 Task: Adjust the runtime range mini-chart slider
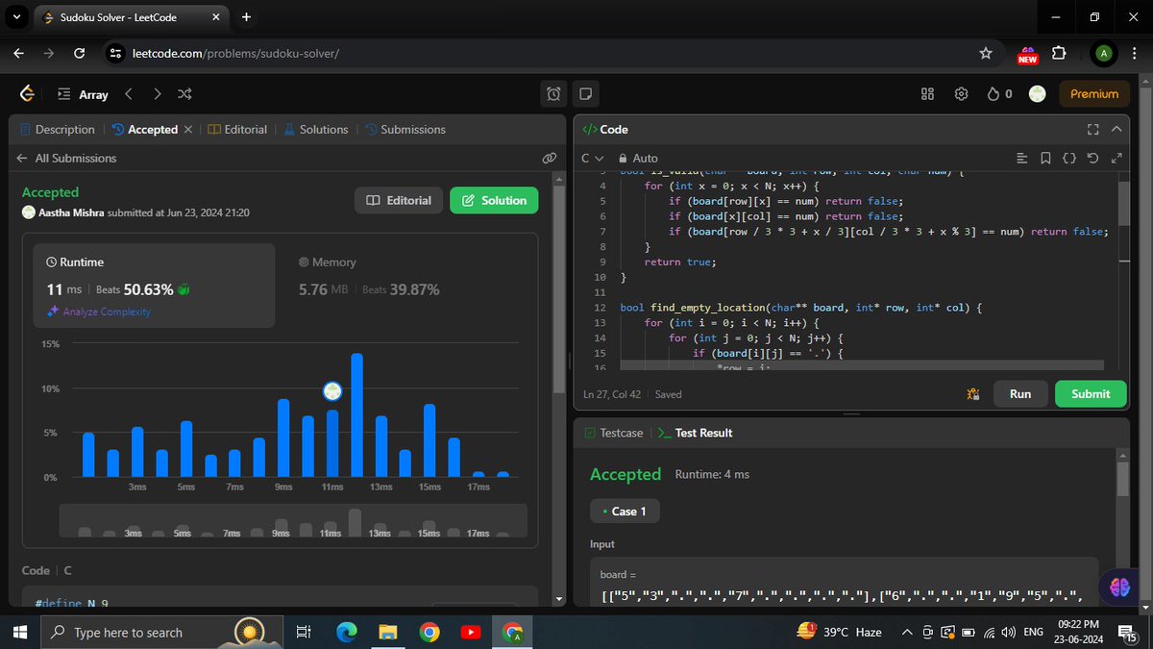click(293, 520)
